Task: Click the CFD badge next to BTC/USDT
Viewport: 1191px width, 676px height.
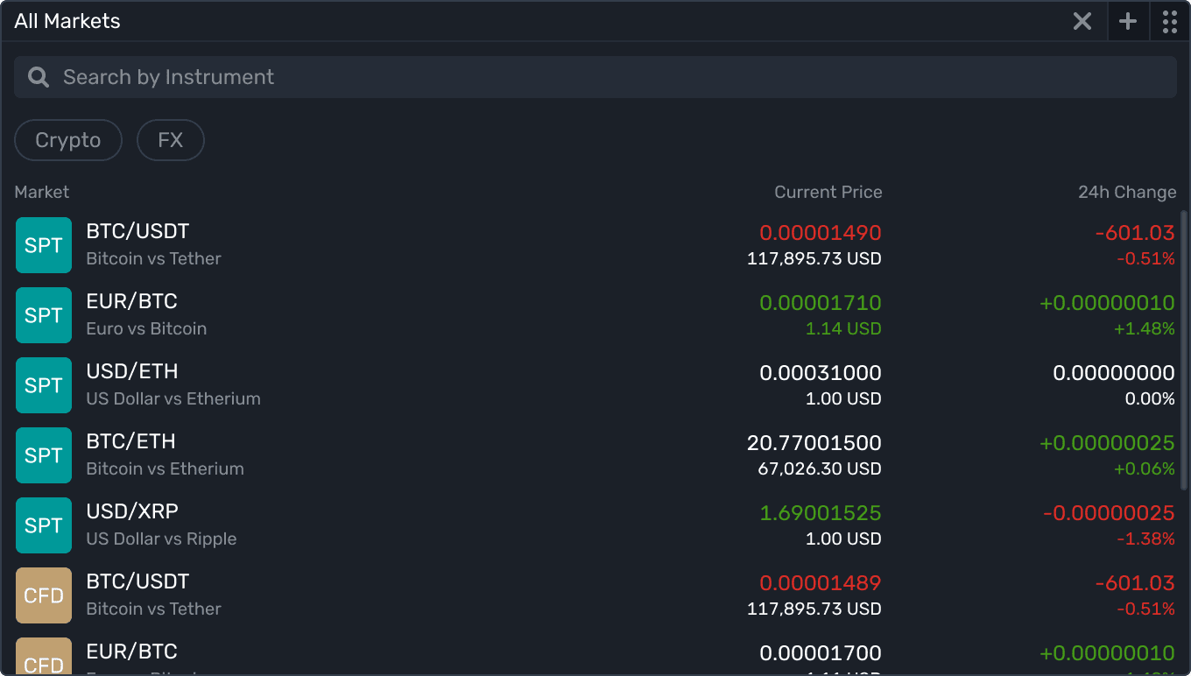Action: 44,595
